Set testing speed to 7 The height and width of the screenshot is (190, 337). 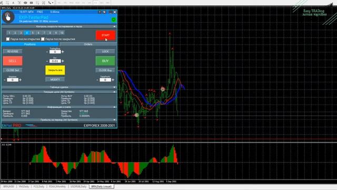44,33
